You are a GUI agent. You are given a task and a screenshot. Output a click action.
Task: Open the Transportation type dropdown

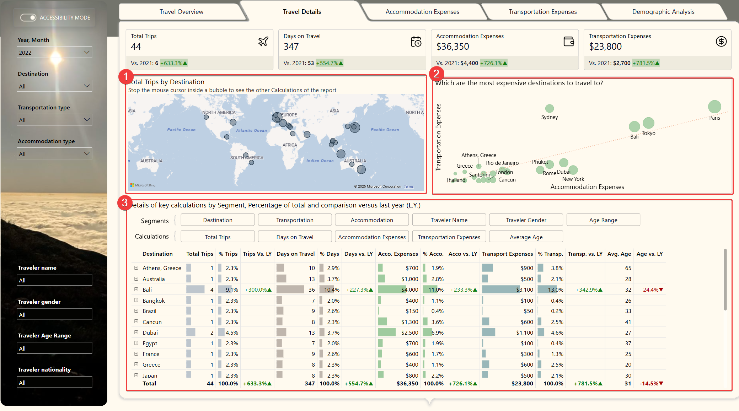pyautogui.click(x=54, y=120)
